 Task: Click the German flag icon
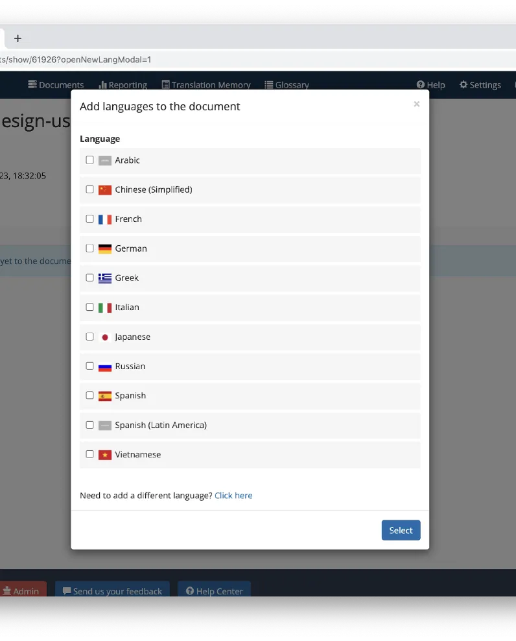click(105, 249)
